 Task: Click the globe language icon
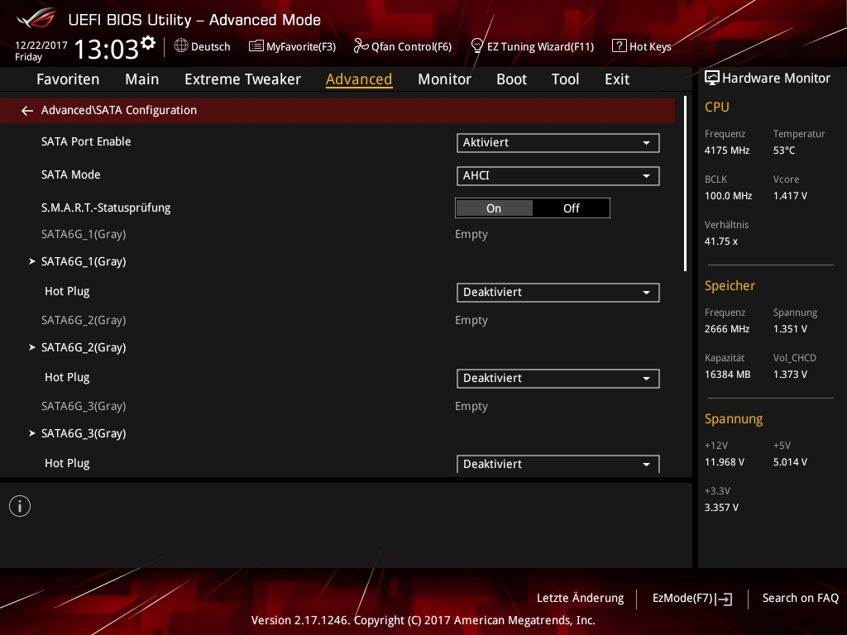pos(181,46)
